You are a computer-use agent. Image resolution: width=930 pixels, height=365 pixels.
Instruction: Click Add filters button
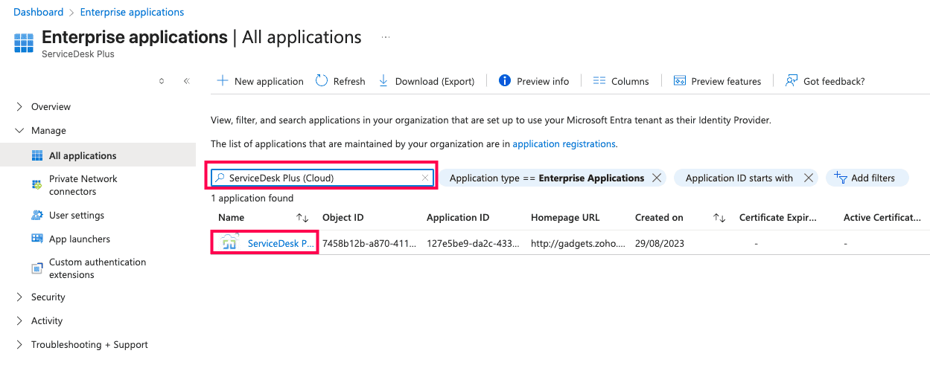(867, 178)
